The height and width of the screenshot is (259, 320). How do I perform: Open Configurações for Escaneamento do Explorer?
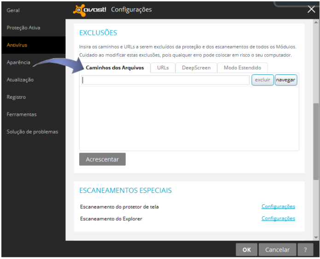[x=278, y=218]
